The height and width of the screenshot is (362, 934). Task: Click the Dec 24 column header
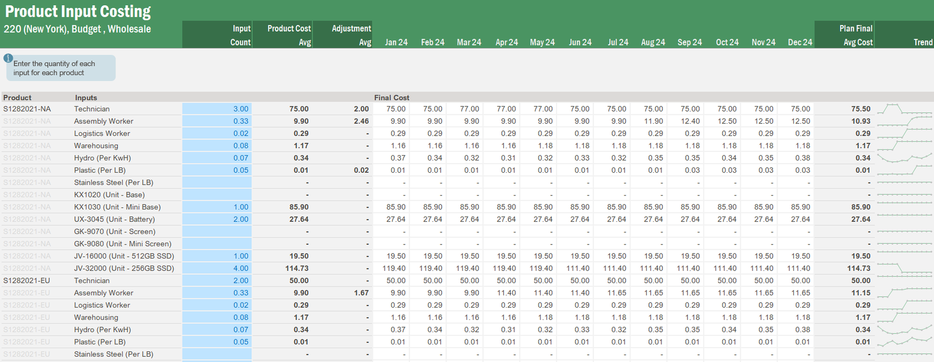click(x=800, y=43)
